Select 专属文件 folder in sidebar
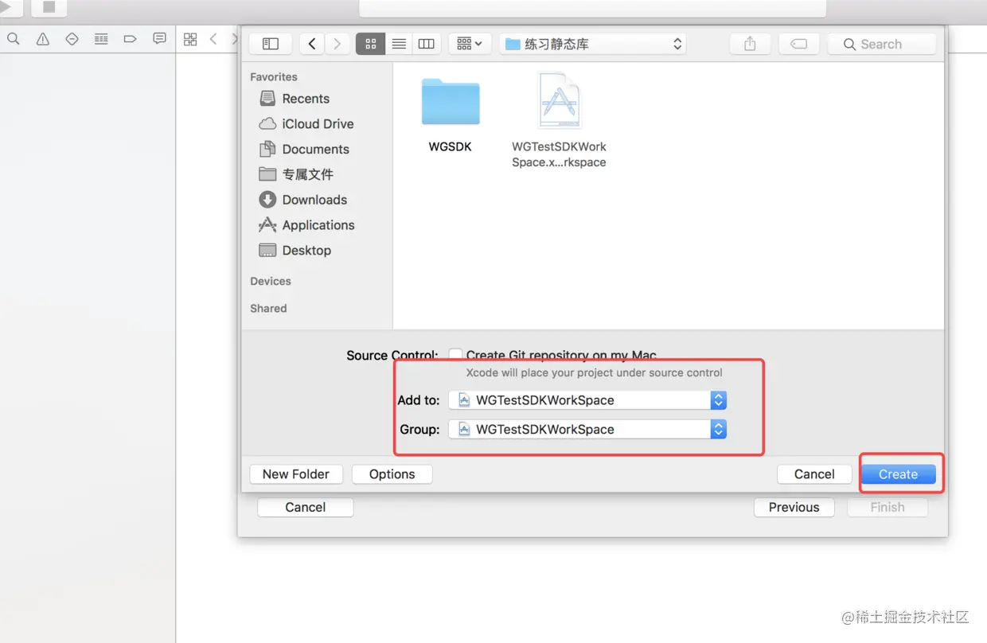Viewport: 987px width, 643px height. pos(296,174)
